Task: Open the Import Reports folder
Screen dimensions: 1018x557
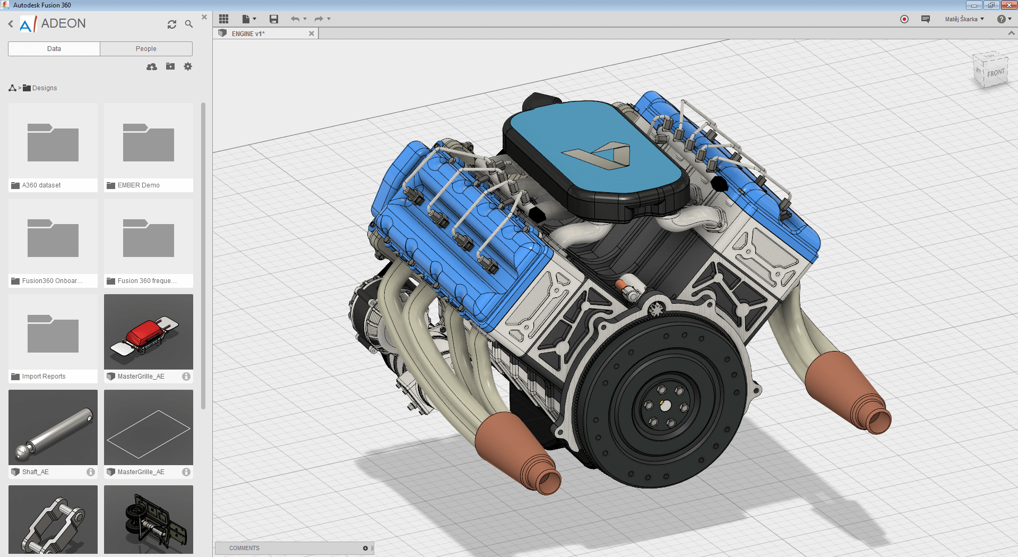Action: [53, 339]
